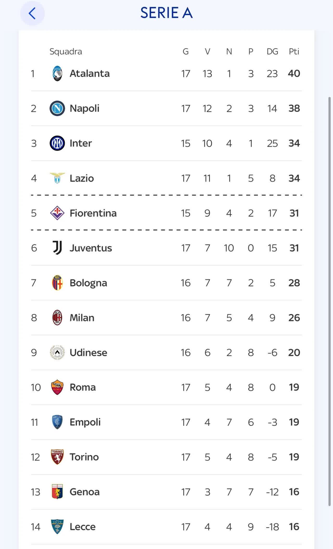Tap the Udinese club crest

[57, 352]
